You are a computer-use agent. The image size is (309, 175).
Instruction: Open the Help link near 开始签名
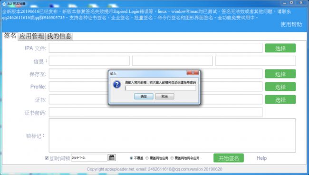[x=261, y=158]
